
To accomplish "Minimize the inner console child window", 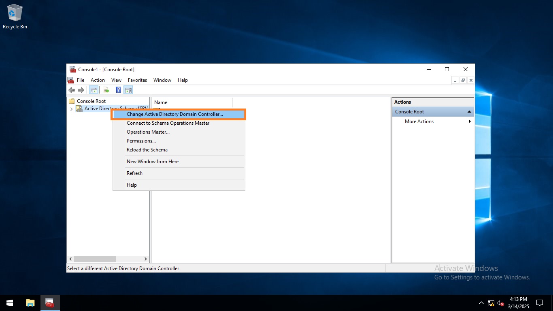I will [x=455, y=81].
